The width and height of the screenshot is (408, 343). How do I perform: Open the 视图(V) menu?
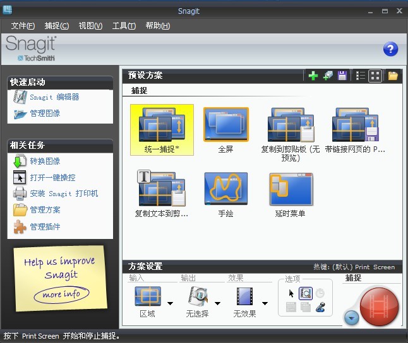pos(90,26)
